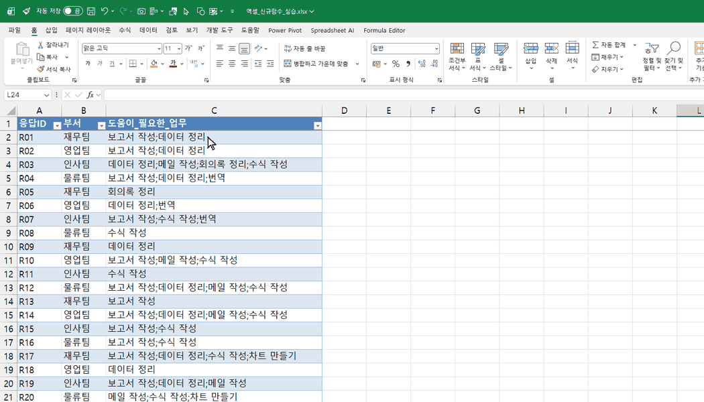Click the camera icon in quick access toolbar

click(x=141, y=11)
